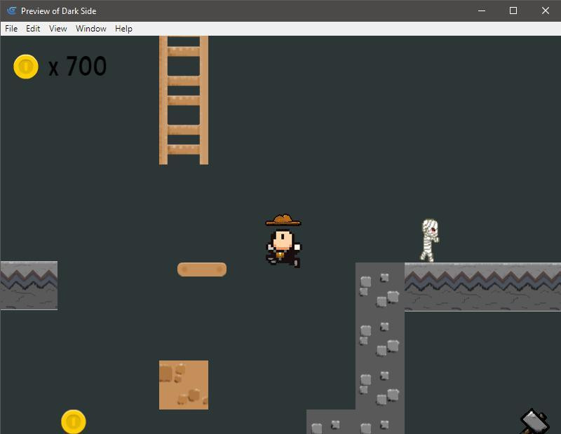Click the right zigzag stone platform

[482, 287]
